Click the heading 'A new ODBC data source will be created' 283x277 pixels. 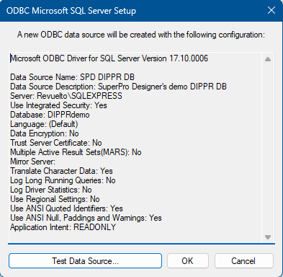click(141, 35)
